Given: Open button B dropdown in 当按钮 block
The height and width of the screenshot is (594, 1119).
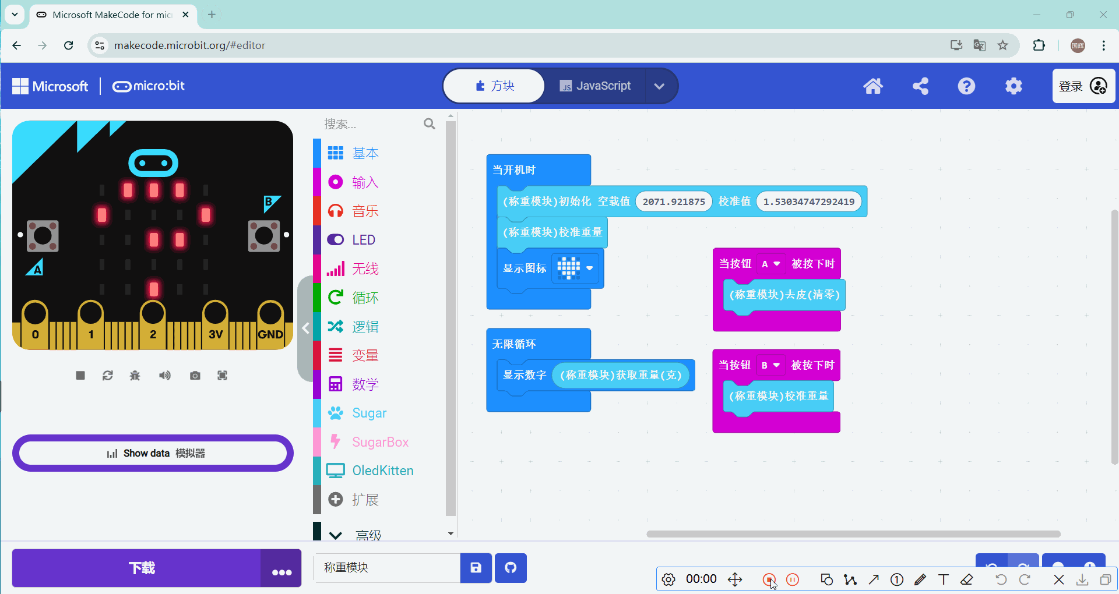Looking at the screenshot, I should click(x=770, y=365).
